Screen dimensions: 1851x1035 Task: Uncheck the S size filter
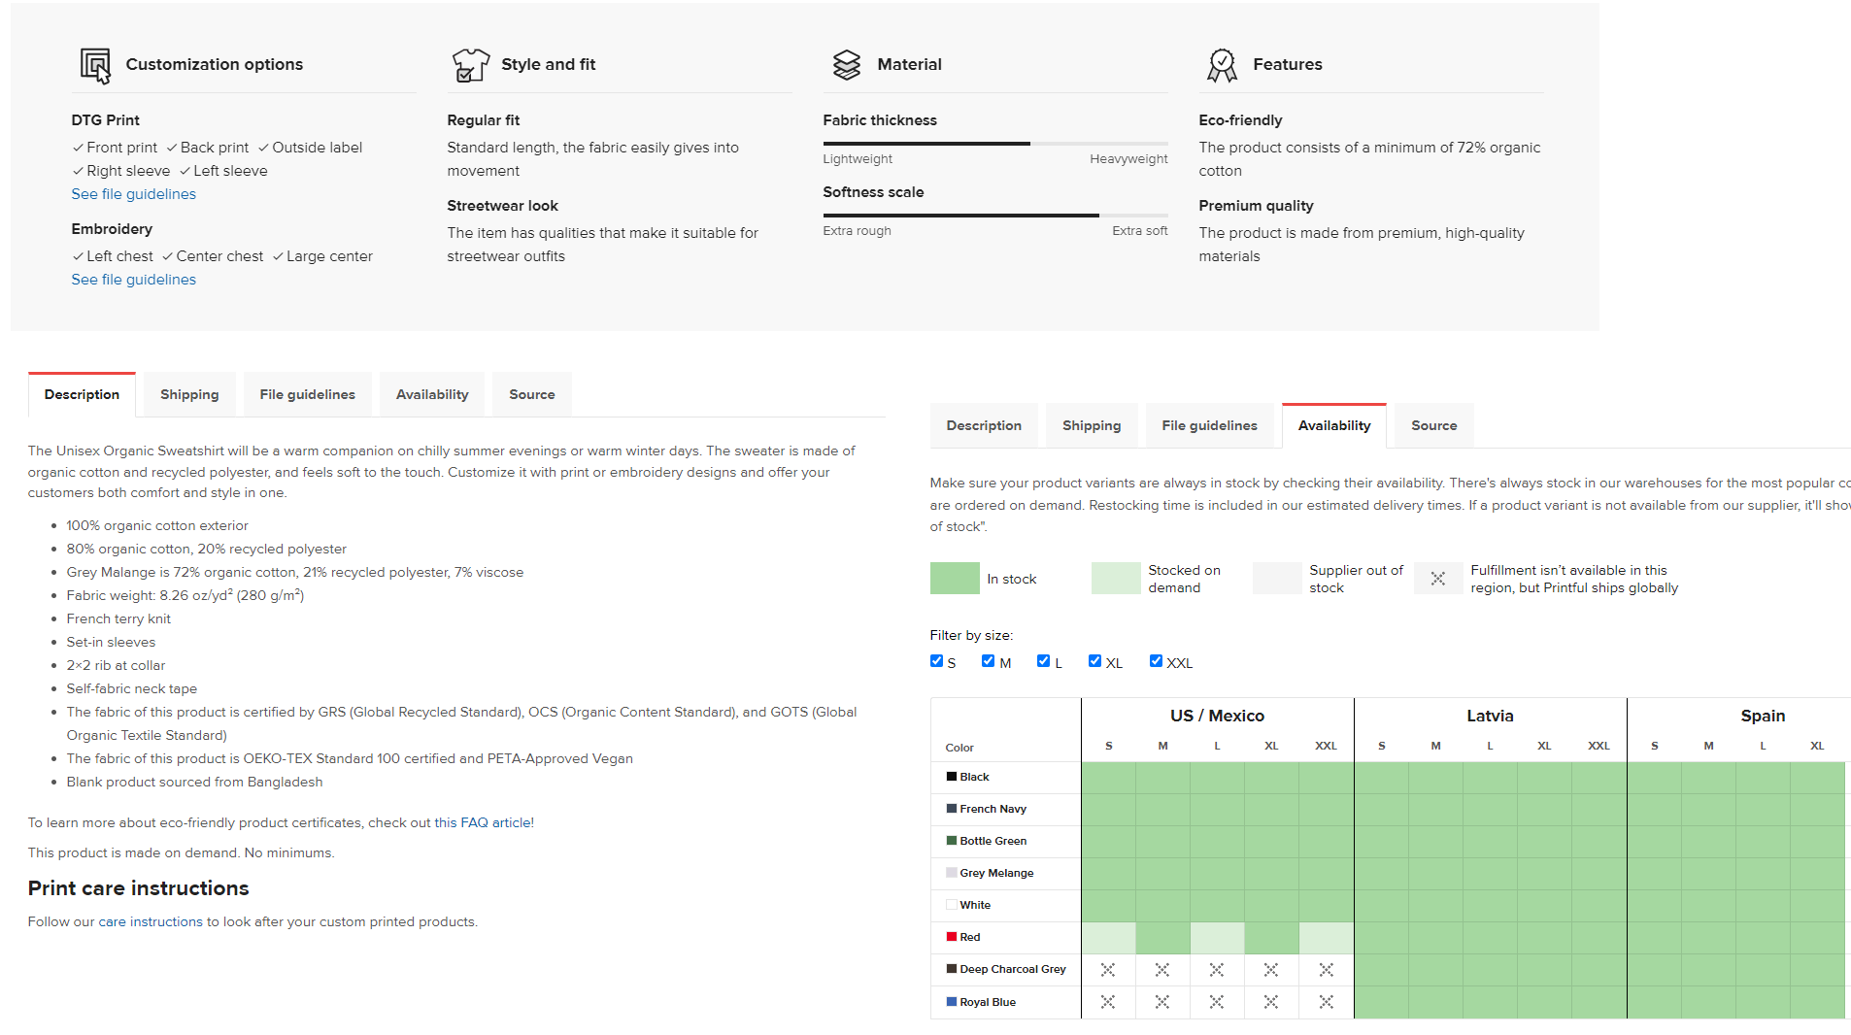[936, 661]
